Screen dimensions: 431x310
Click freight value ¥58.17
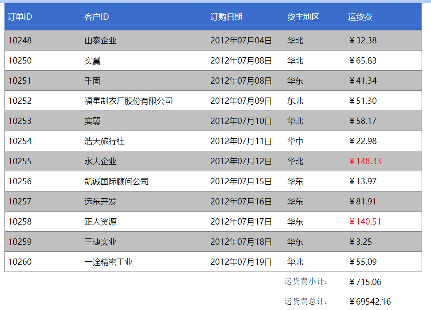coord(363,121)
